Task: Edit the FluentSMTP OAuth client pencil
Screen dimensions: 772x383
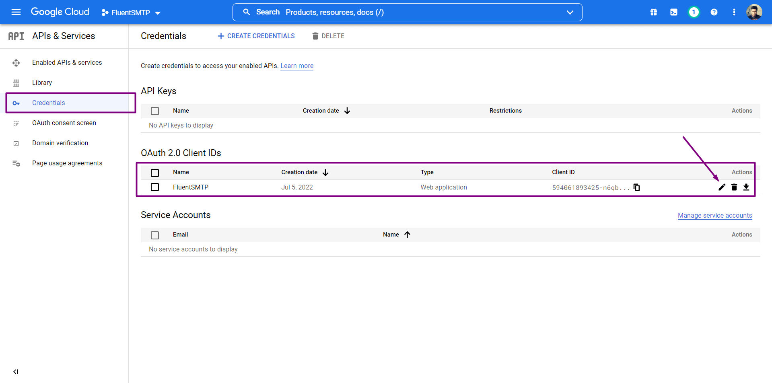Action: click(x=722, y=187)
